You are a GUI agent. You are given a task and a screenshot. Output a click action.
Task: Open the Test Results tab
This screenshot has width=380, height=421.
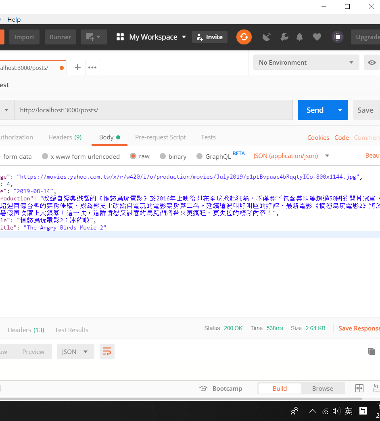(x=71, y=330)
